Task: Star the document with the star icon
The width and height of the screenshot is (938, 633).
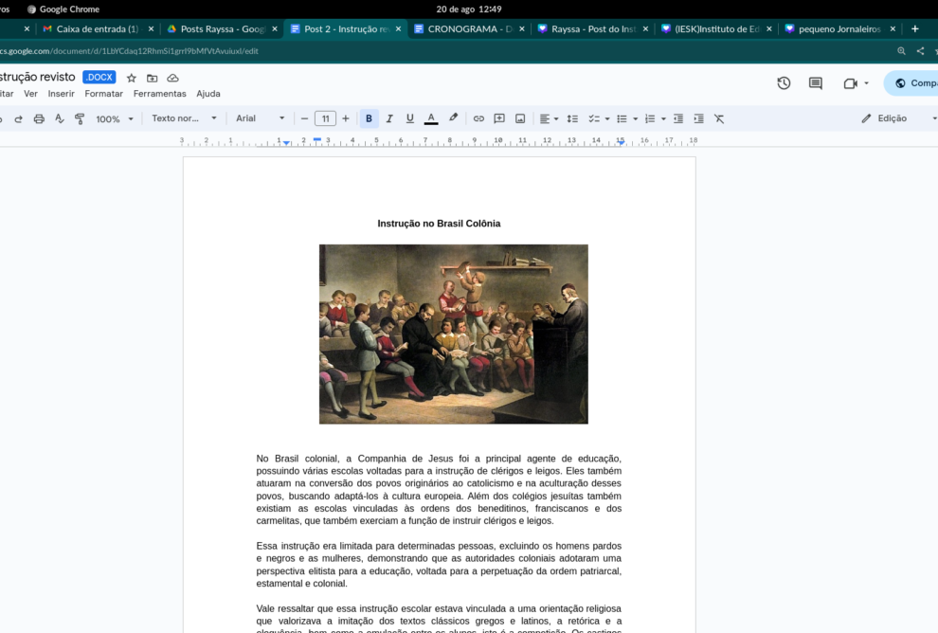Action: (132, 78)
